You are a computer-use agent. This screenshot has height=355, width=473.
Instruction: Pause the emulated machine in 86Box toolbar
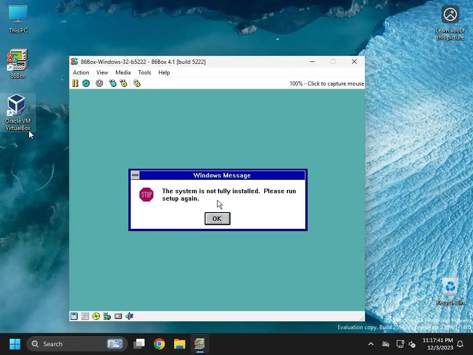tap(75, 83)
